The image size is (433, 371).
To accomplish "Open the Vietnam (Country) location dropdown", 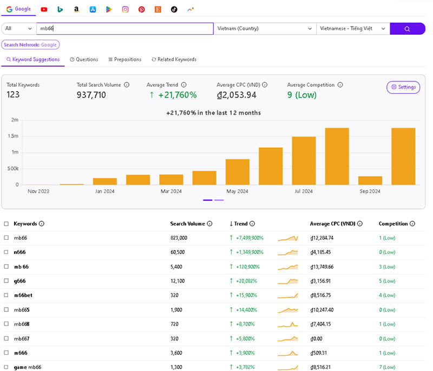I will click(x=265, y=29).
